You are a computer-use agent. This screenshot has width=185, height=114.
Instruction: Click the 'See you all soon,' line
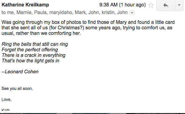[x=17, y=89]
